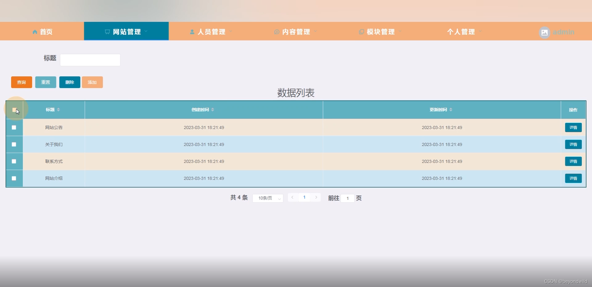This screenshot has width=592, height=287.
Task: Click the 标题 search input field
Action: click(90, 60)
